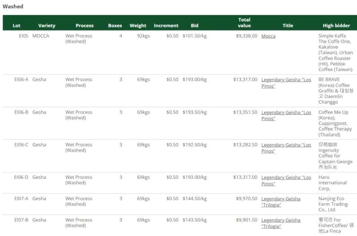Click the Weight column header
The image size is (357, 236).
[x=138, y=26]
